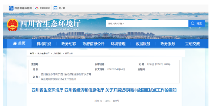
Task: Click document number 川环函〔2022〕409号 in info table
Action: pos(158,64)
